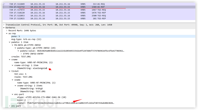
Task: Collapse the cname node
Action: (9, 60)
